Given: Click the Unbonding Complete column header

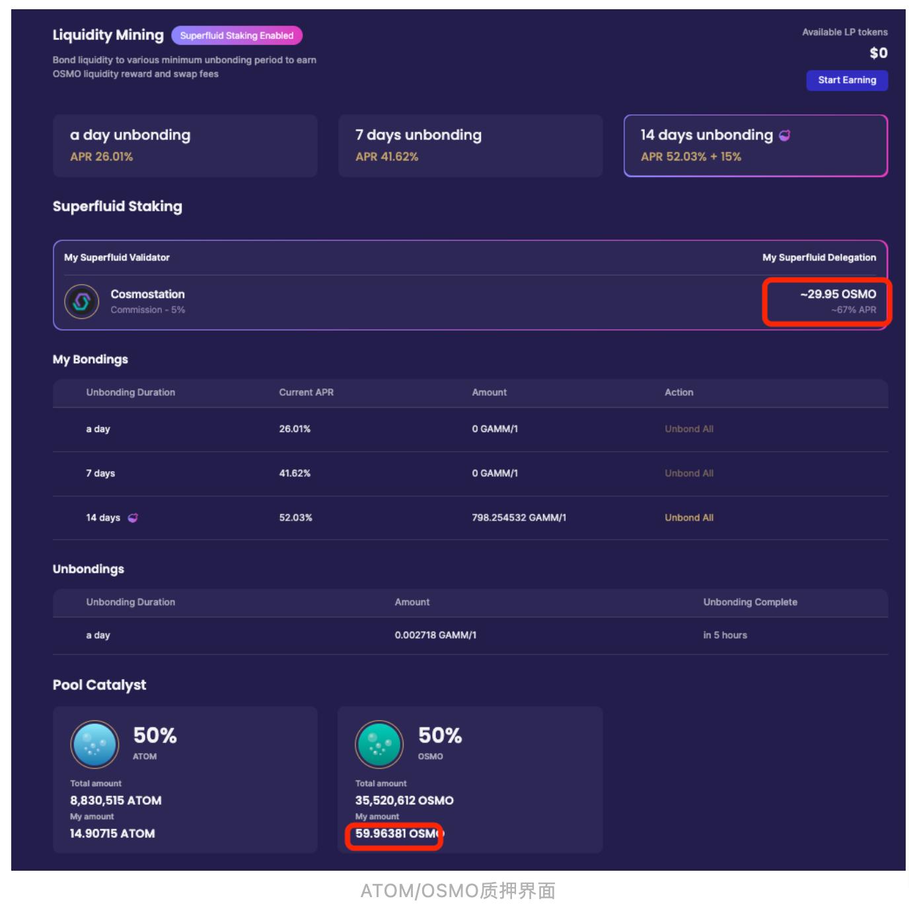Looking at the screenshot, I should tap(750, 603).
